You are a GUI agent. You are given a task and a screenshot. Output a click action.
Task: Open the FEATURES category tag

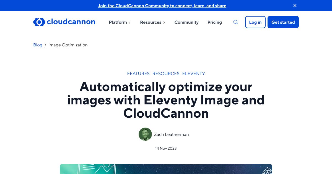(x=138, y=74)
